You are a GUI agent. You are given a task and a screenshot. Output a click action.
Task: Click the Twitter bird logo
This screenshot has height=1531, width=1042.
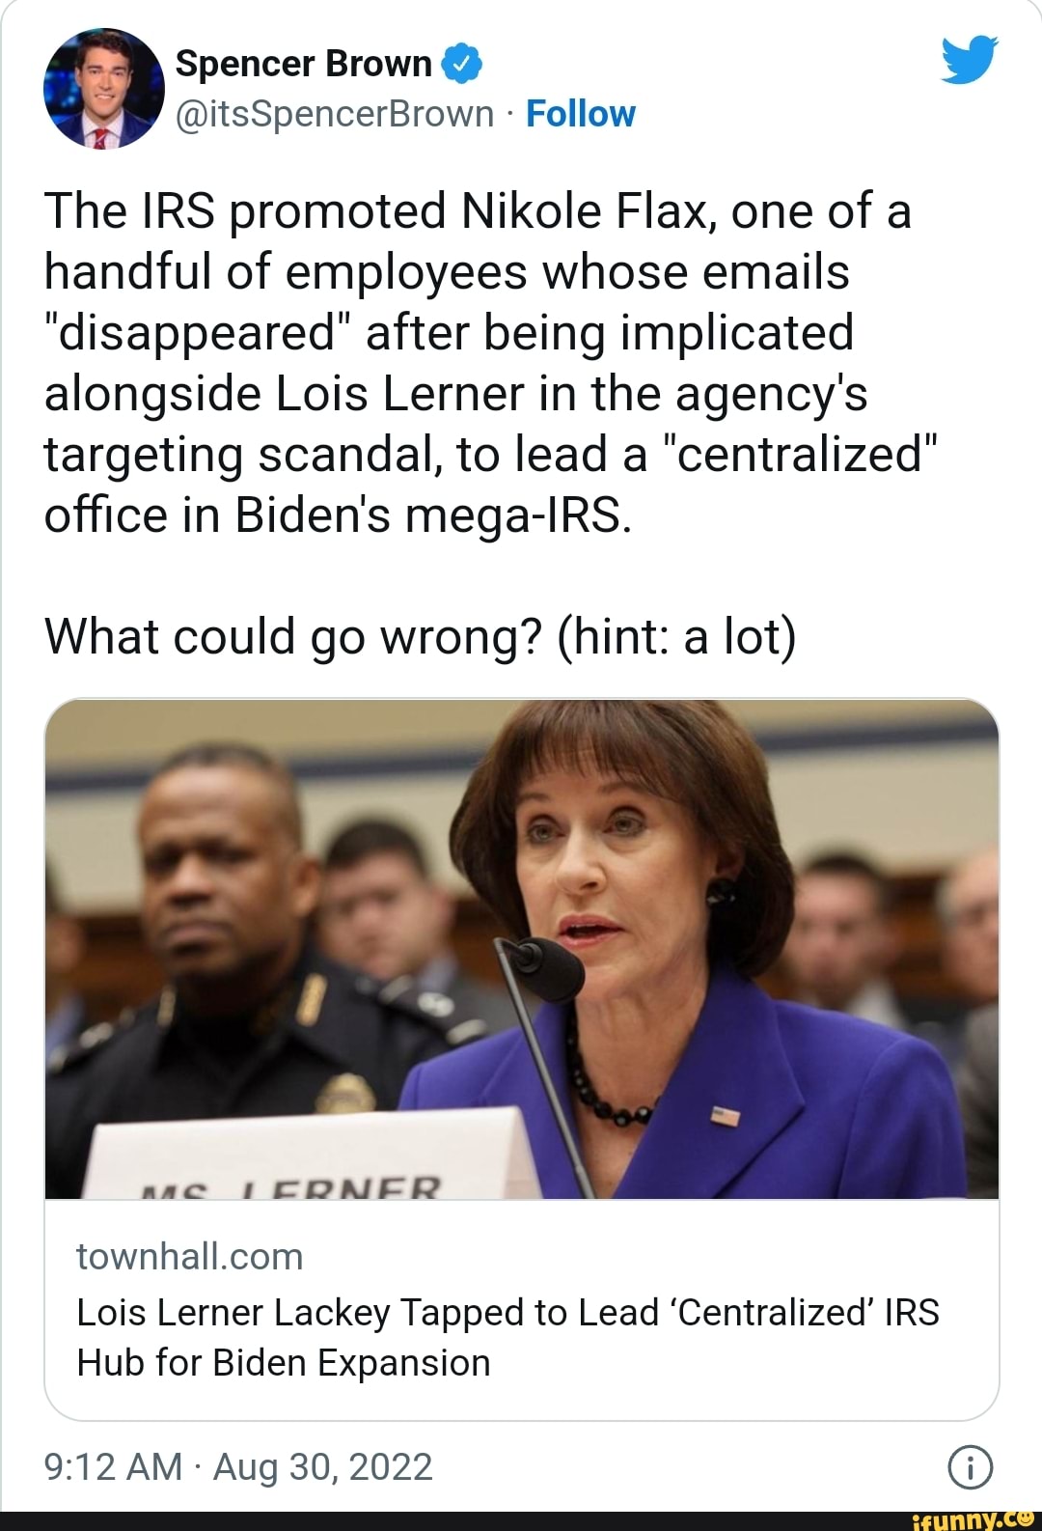tap(969, 61)
